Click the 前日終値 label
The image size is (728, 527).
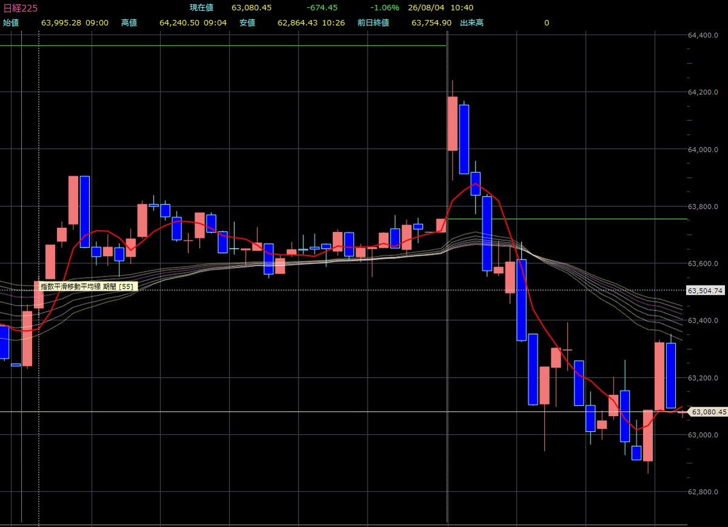[374, 22]
